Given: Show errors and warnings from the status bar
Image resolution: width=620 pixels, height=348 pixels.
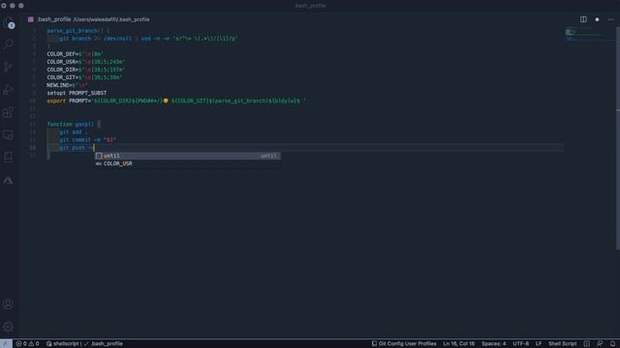Looking at the screenshot, I should (x=27, y=344).
